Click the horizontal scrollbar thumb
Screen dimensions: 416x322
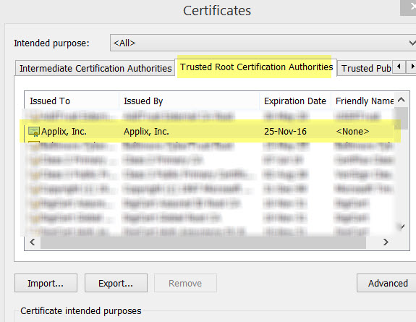[203, 242]
